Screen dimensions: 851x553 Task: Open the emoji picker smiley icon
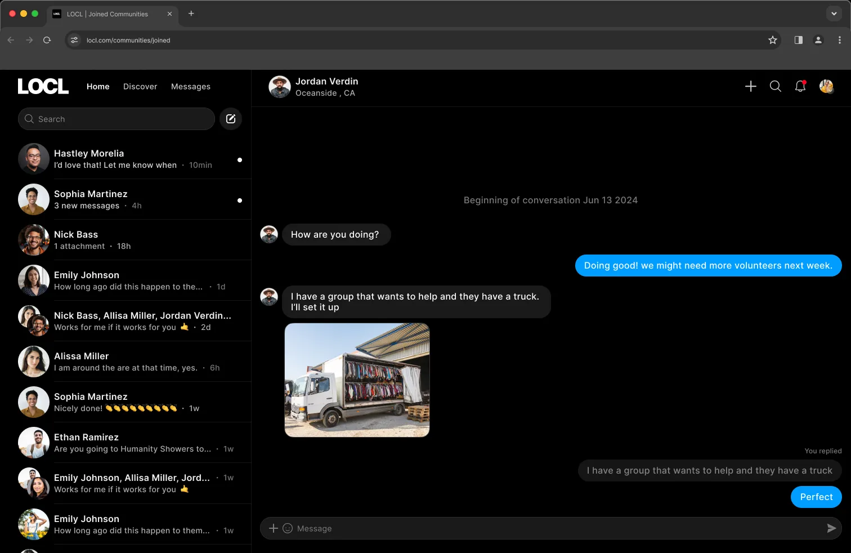(x=288, y=528)
